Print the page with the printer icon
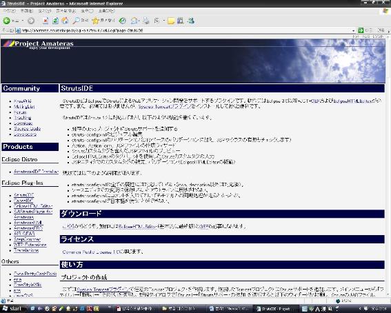The height and width of the screenshot is (313, 391). point(146,21)
